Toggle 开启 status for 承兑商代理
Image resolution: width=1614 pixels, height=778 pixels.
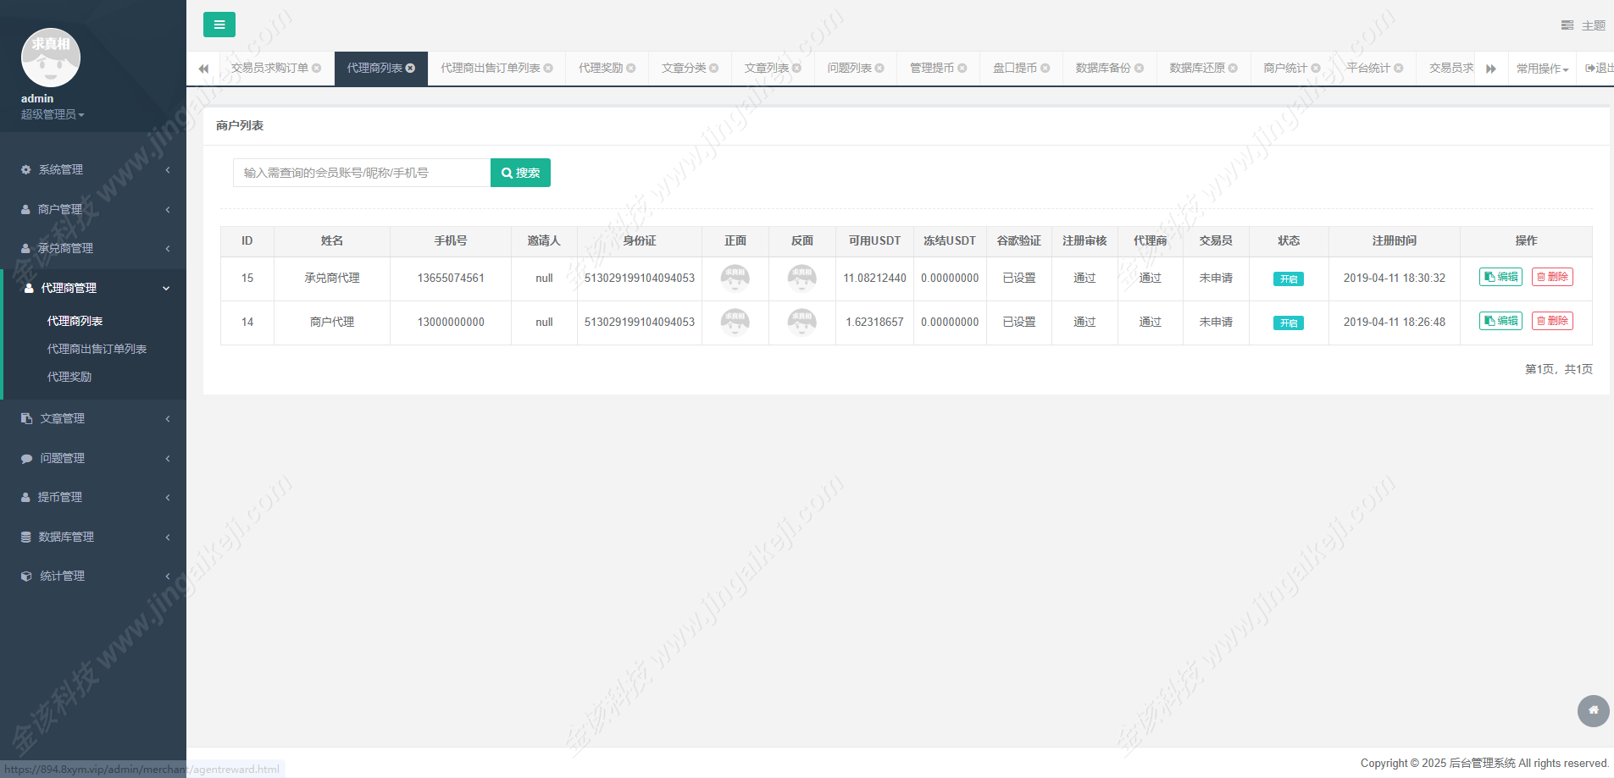tap(1289, 279)
